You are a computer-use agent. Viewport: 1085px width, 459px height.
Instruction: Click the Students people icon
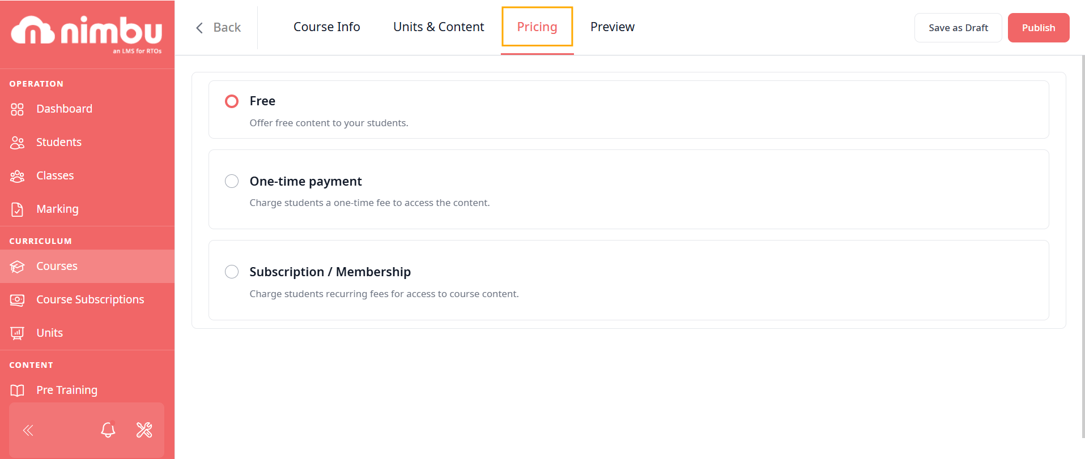click(x=17, y=143)
